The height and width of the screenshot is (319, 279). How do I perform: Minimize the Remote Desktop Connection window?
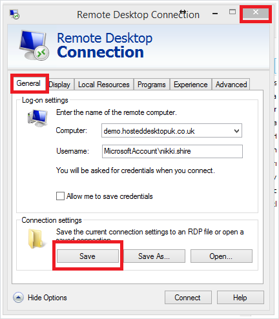pos(215,14)
